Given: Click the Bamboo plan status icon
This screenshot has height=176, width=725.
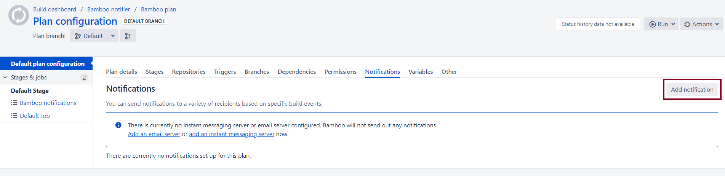Looking at the screenshot, I should tap(19, 16).
